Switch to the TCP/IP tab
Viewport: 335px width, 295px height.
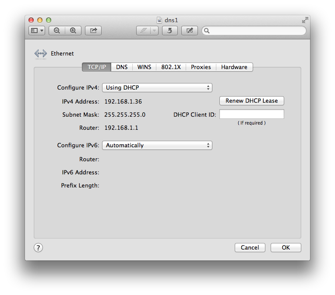pos(97,67)
